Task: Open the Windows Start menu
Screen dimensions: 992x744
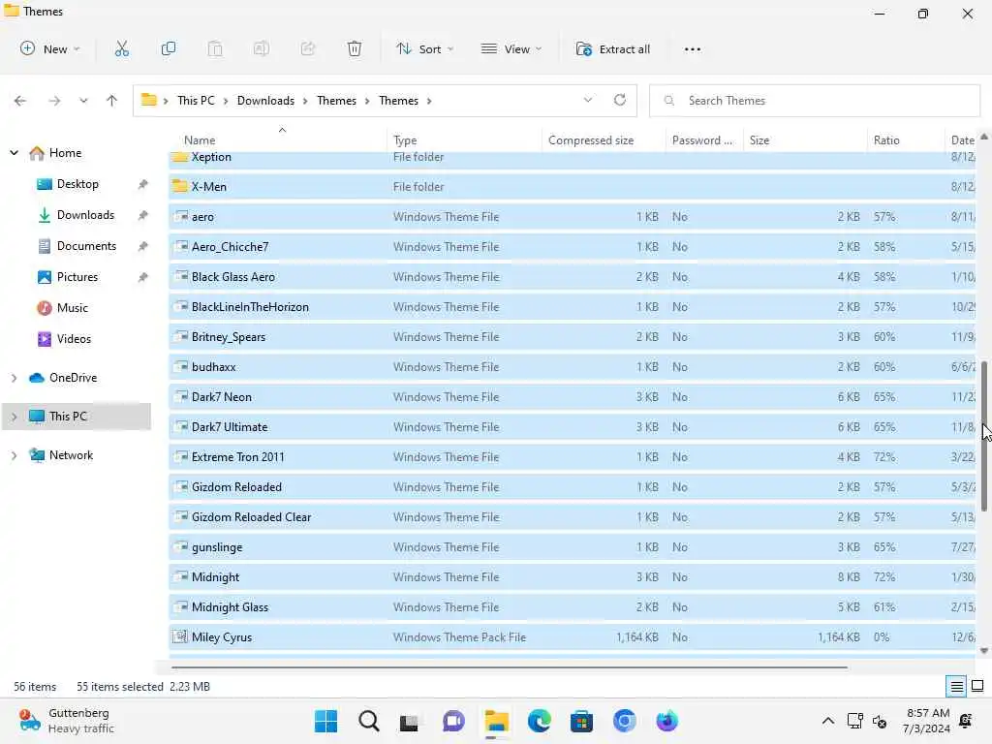Action: click(326, 721)
